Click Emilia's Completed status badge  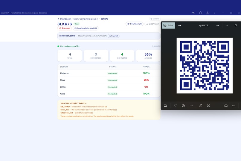112,87
